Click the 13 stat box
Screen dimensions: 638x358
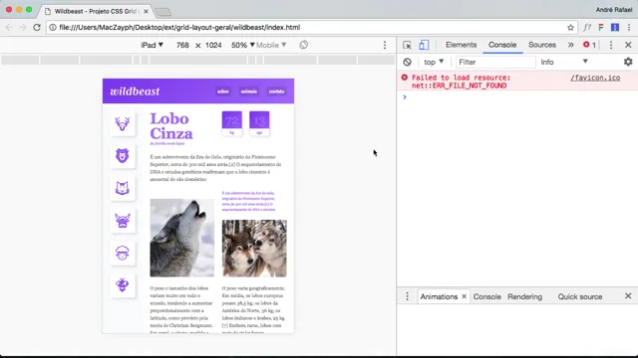click(259, 123)
